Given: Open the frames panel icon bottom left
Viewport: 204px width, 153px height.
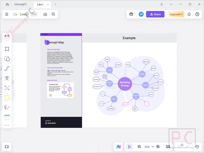Looking at the screenshot, I should click(7, 147).
